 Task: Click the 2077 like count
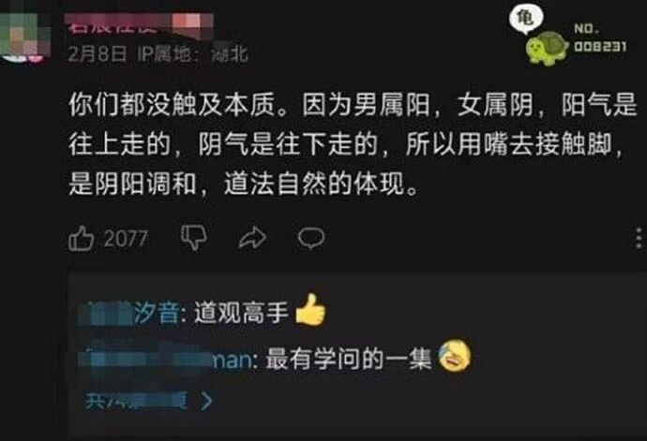[126, 239]
